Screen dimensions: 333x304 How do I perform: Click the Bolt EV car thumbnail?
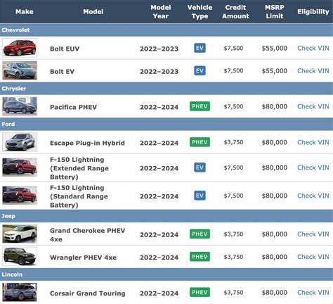pos(20,70)
